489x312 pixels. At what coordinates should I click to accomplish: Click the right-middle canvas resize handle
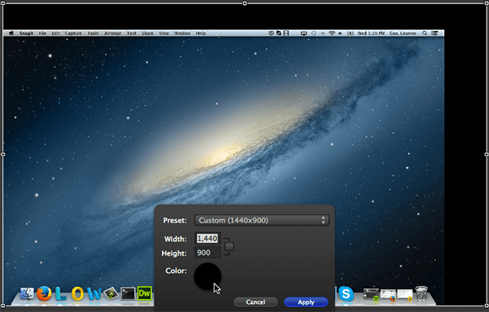pos(487,154)
